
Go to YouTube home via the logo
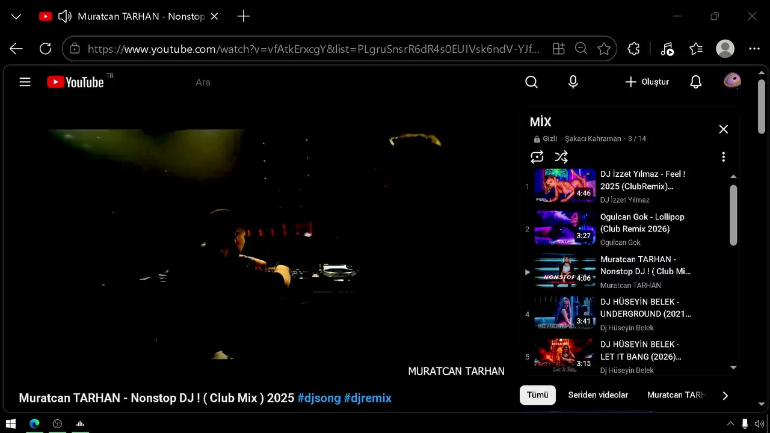[x=76, y=82]
